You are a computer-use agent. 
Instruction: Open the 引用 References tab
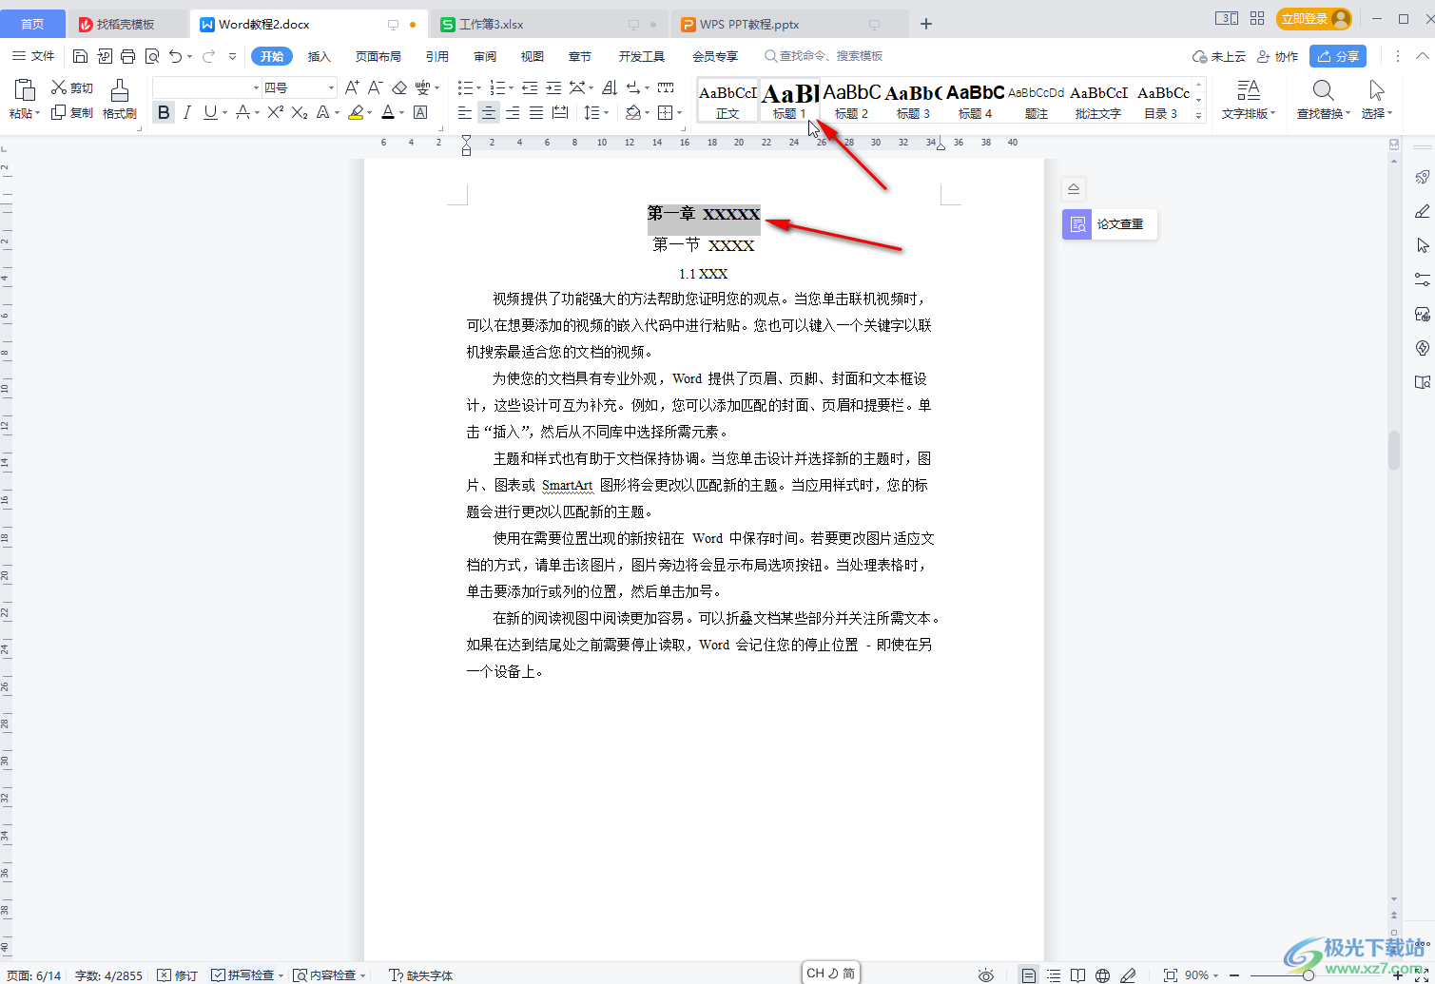[437, 56]
